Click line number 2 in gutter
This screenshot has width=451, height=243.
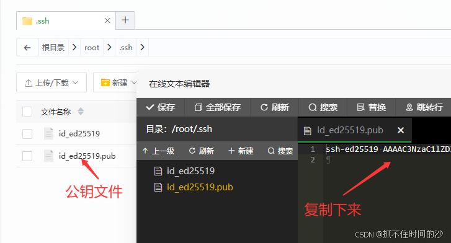313,159
